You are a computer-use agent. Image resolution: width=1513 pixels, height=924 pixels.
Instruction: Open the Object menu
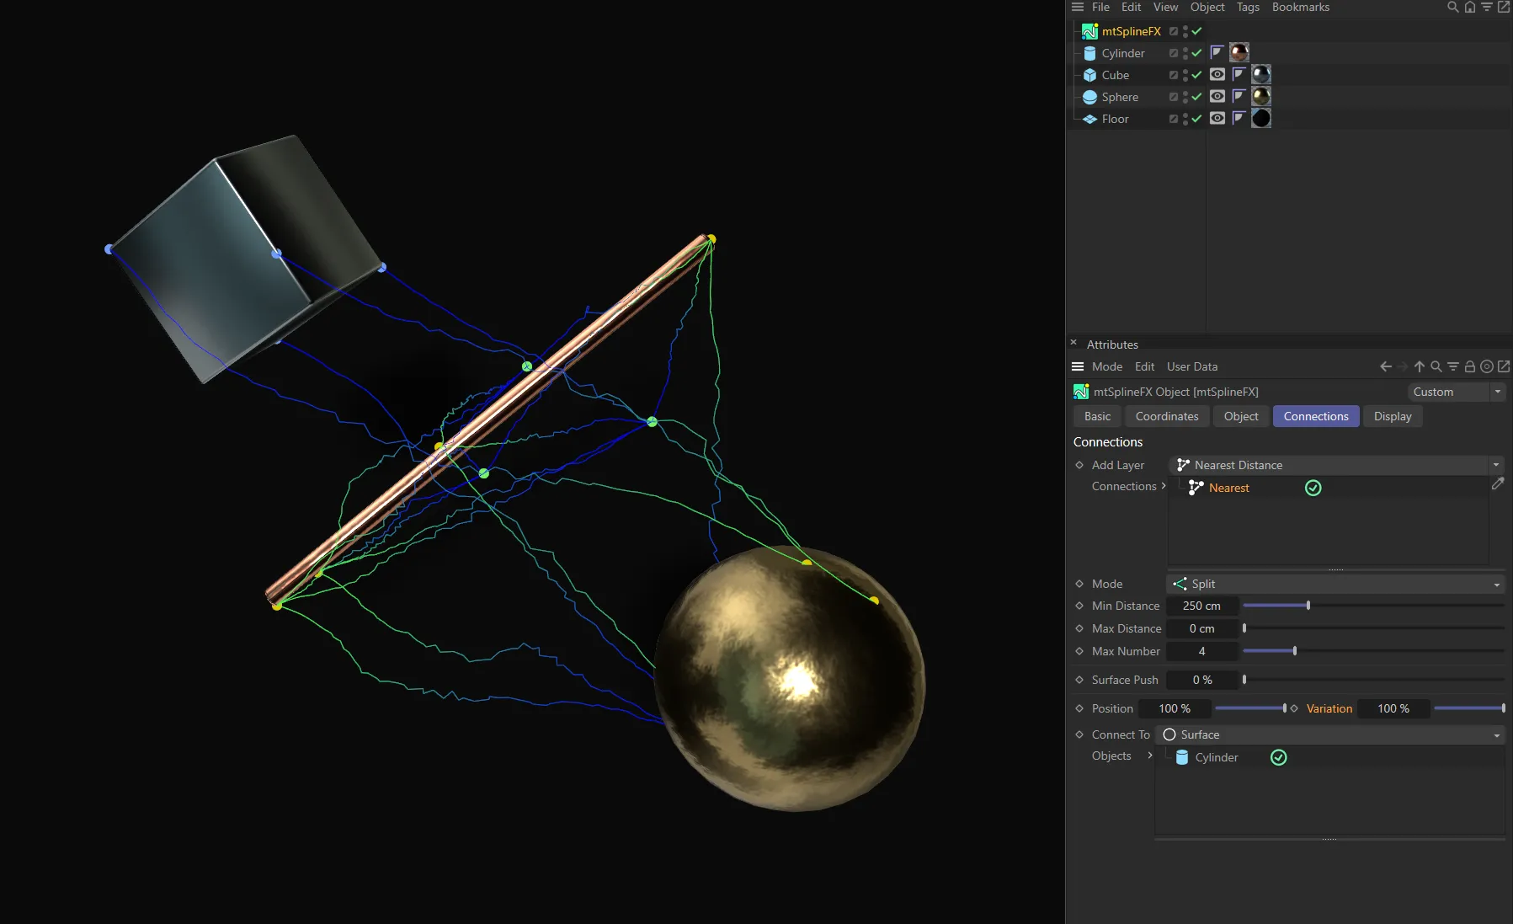click(1207, 7)
